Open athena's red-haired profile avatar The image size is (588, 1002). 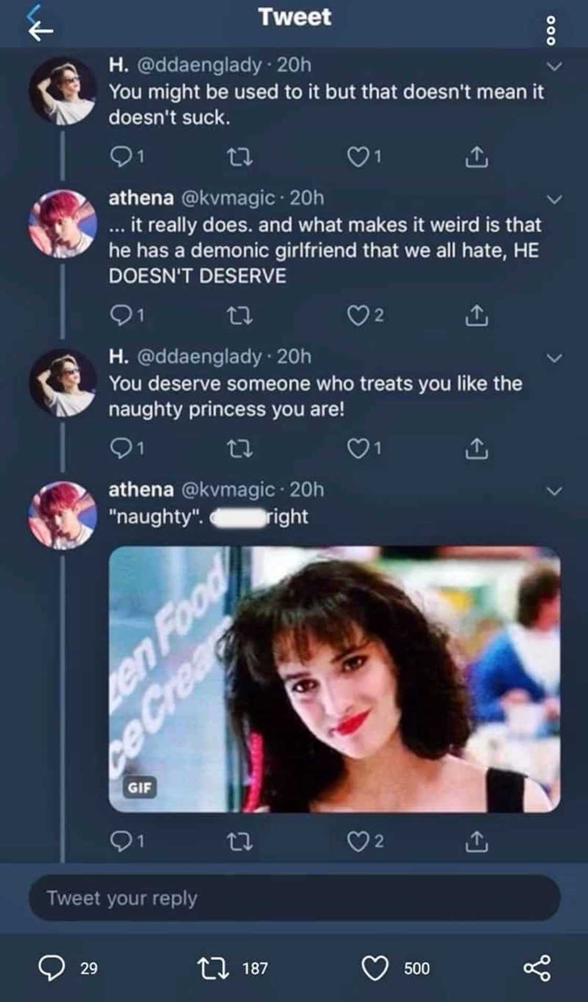pyautogui.click(x=62, y=224)
